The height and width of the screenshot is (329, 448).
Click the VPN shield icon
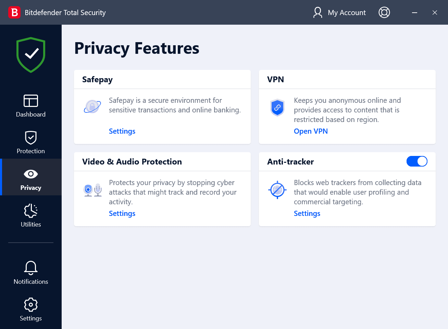pyautogui.click(x=277, y=108)
